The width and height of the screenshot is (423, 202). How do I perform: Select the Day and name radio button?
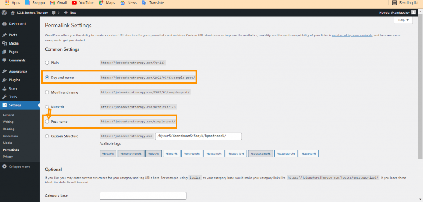point(47,78)
